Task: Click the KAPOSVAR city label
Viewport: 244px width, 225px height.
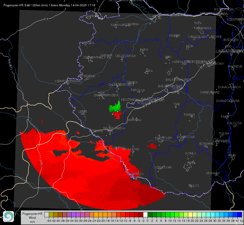Action: pos(163,138)
